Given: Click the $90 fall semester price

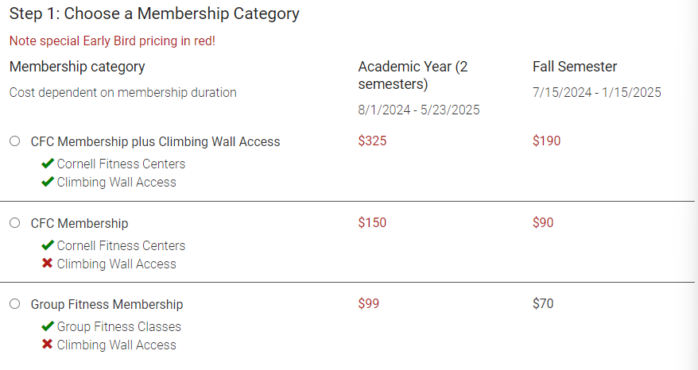Looking at the screenshot, I should (543, 222).
